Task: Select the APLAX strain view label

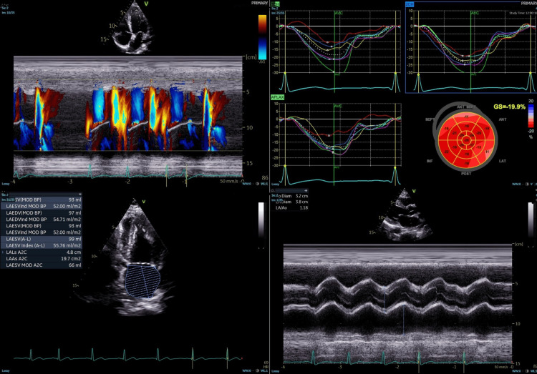Action: 277,97
